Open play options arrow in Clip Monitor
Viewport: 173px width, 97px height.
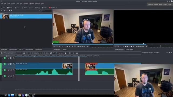[x=71, y=46]
